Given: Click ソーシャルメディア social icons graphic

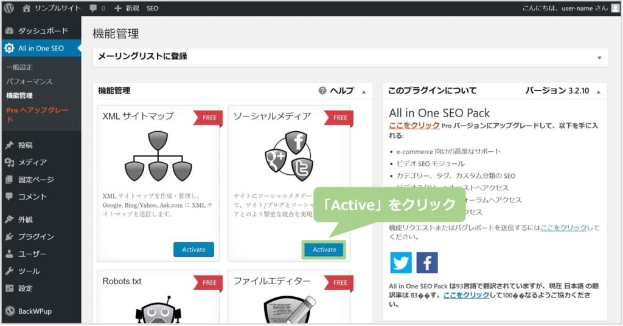Looking at the screenshot, I should (289, 156).
